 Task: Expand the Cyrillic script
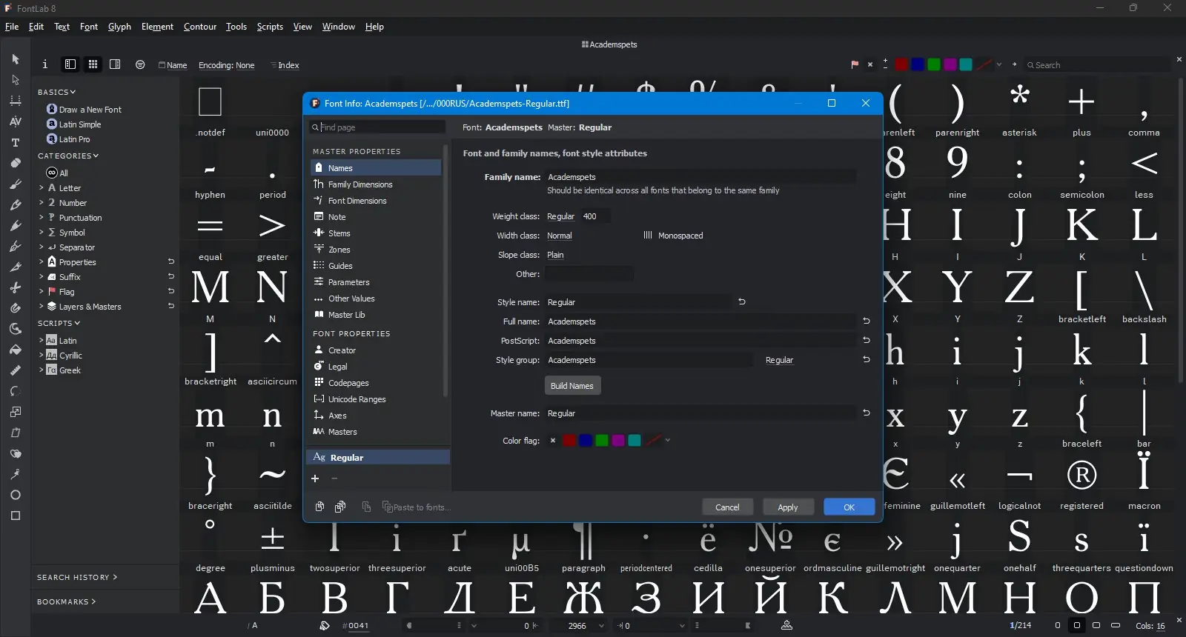coord(42,356)
